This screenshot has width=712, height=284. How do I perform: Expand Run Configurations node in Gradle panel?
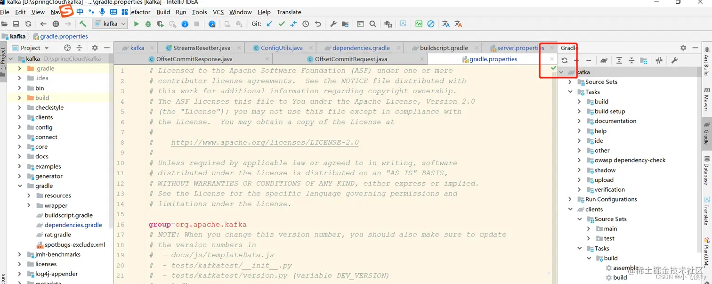click(570, 199)
